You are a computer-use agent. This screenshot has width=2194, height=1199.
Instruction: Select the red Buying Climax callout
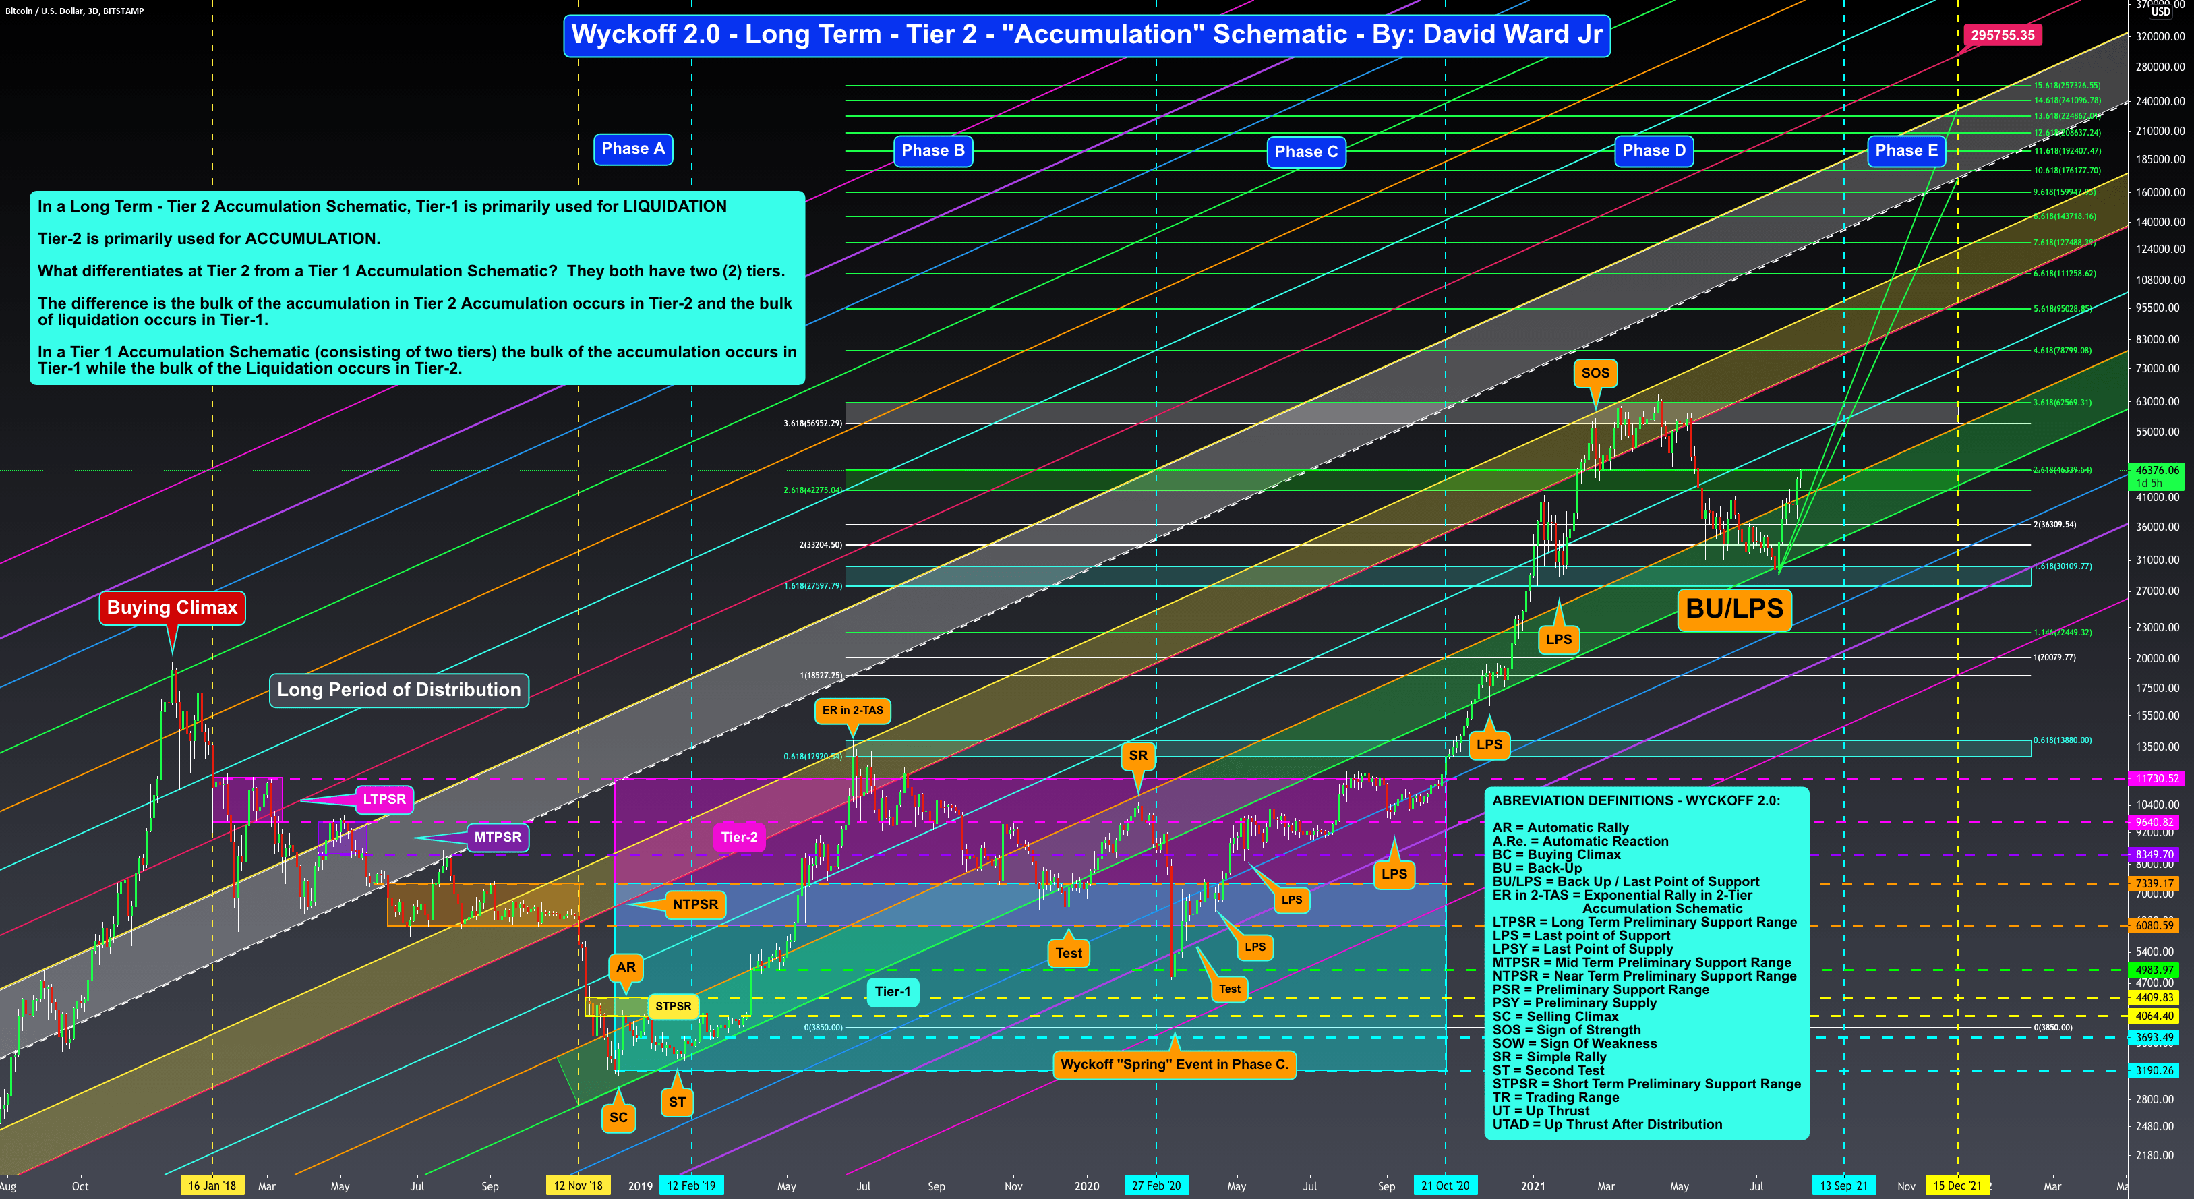pos(172,608)
